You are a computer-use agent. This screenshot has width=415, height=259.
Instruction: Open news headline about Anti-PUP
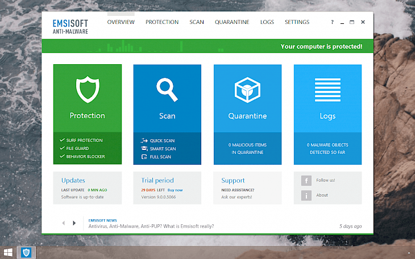coord(151,226)
